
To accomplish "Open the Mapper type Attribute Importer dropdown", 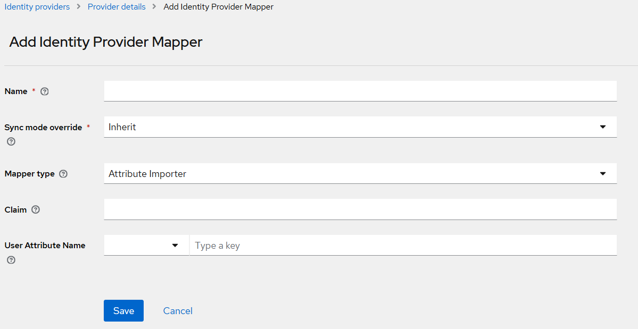I will [360, 174].
